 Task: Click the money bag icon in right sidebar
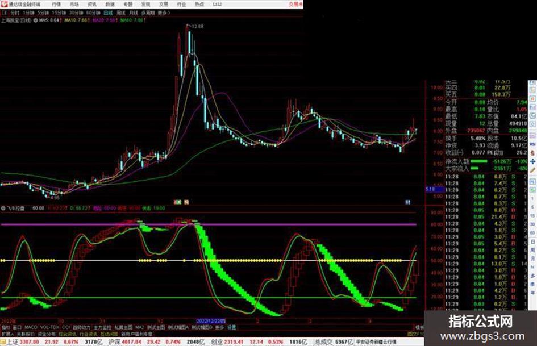pos(532,153)
